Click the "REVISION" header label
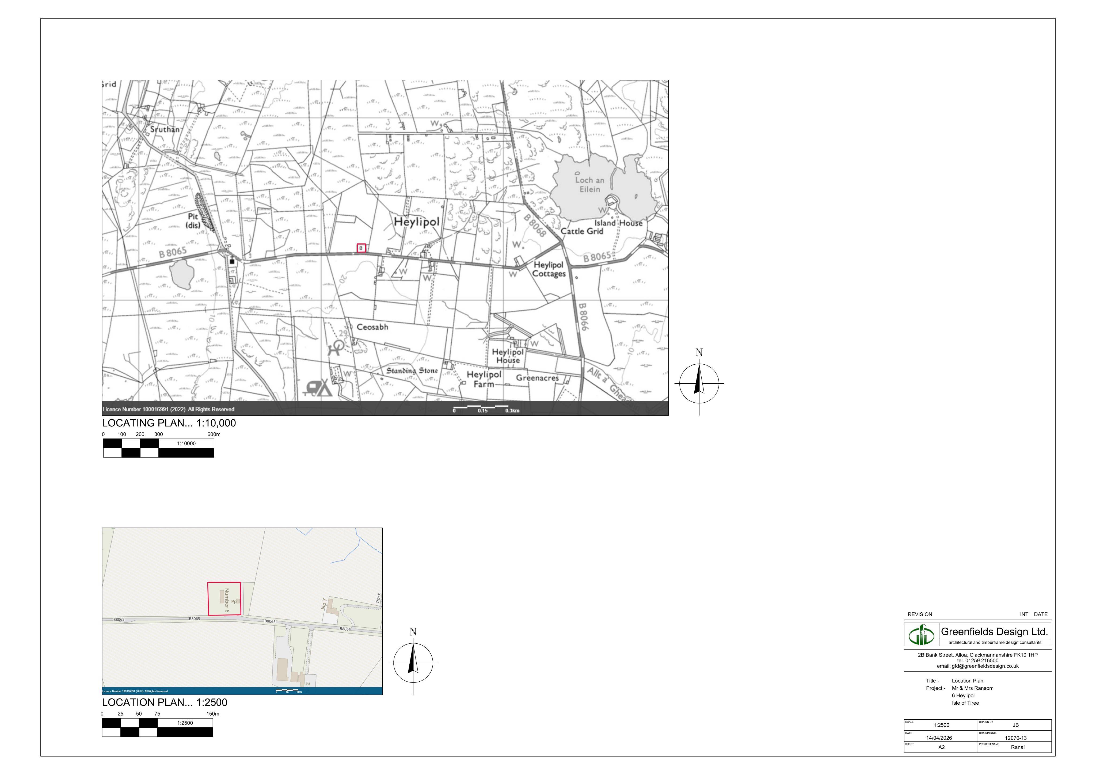Image resolution: width=1096 pixels, height=775 pixels. [x=920, y=614]
